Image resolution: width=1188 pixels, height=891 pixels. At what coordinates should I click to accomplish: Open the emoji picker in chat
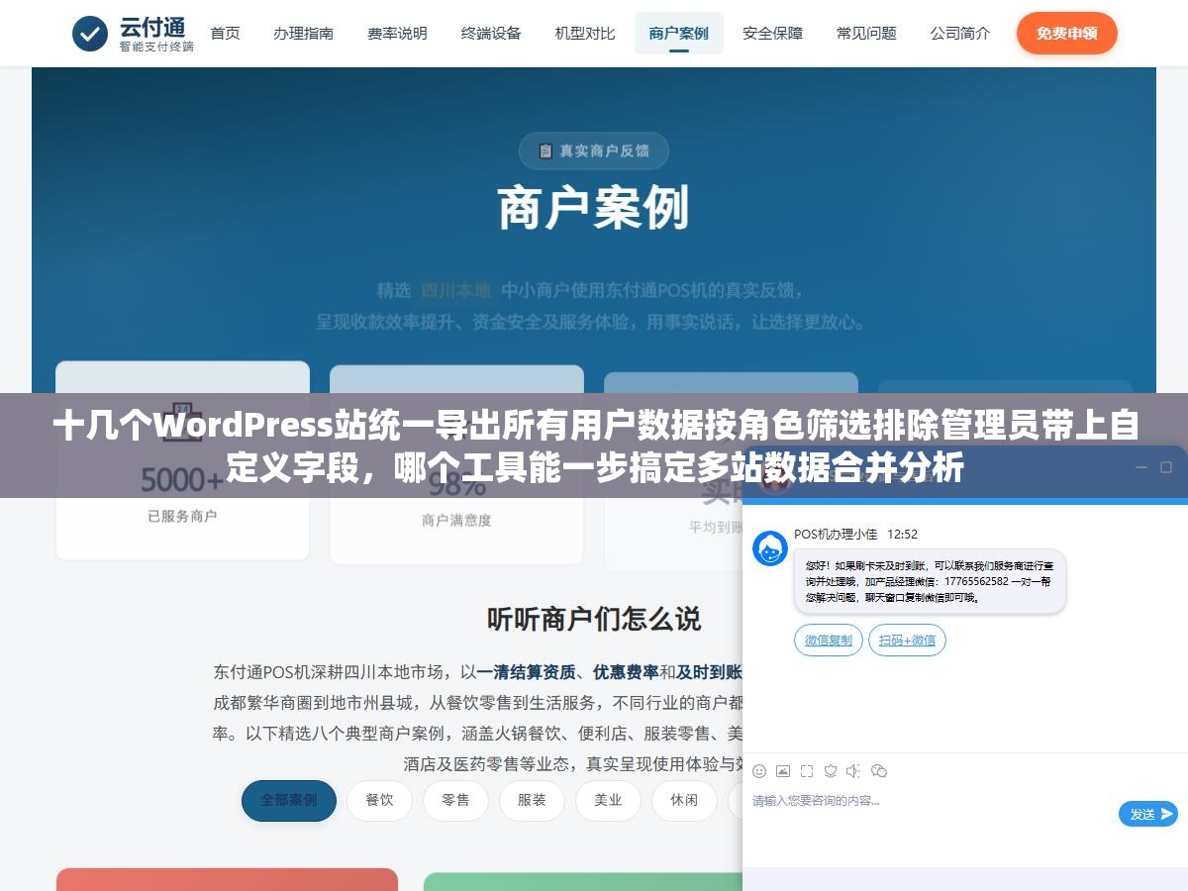[759, 770]
